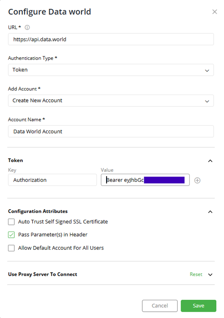
Task: Click the Reset link for proxy settings
Action: coord(196,275)
